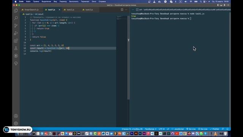Click status bar line and column indicator
The image size is (243, 137).
132,129
